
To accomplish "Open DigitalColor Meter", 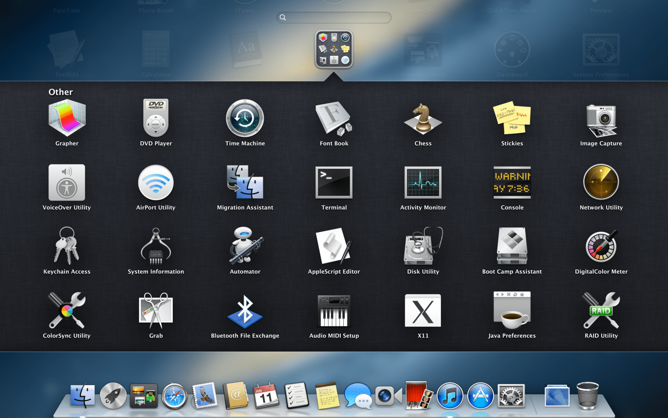I will [x=601, y=246].
